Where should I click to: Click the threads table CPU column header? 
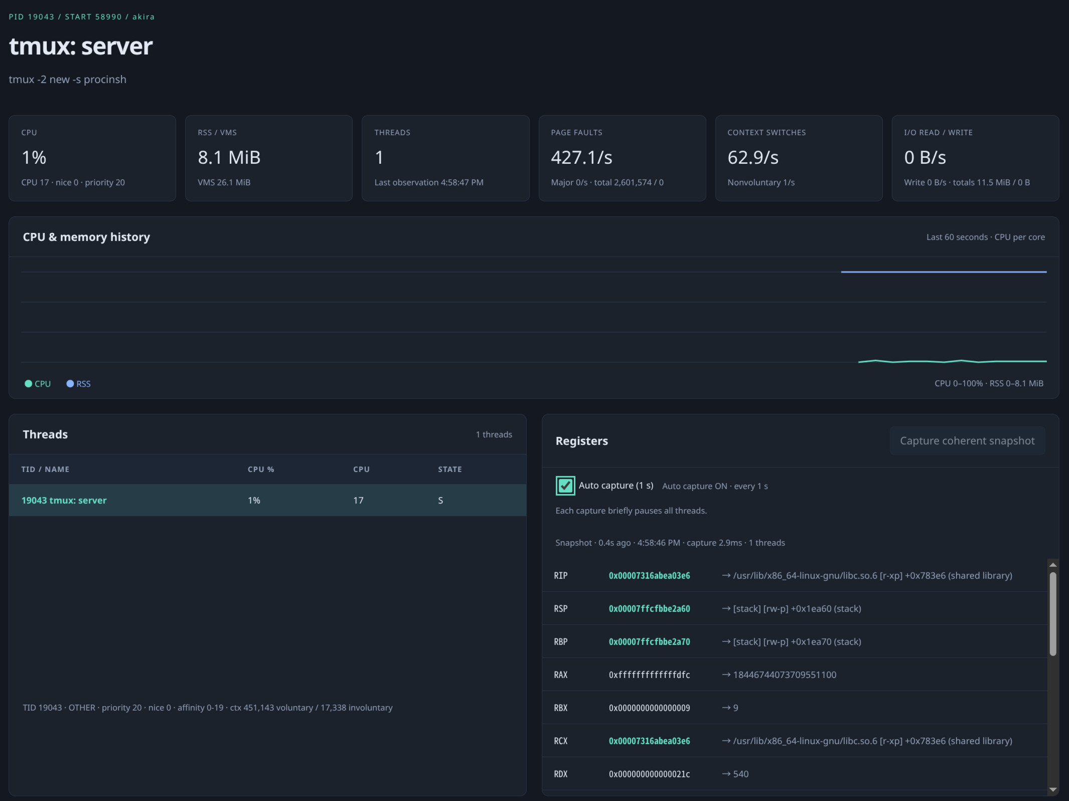(361, 469)
